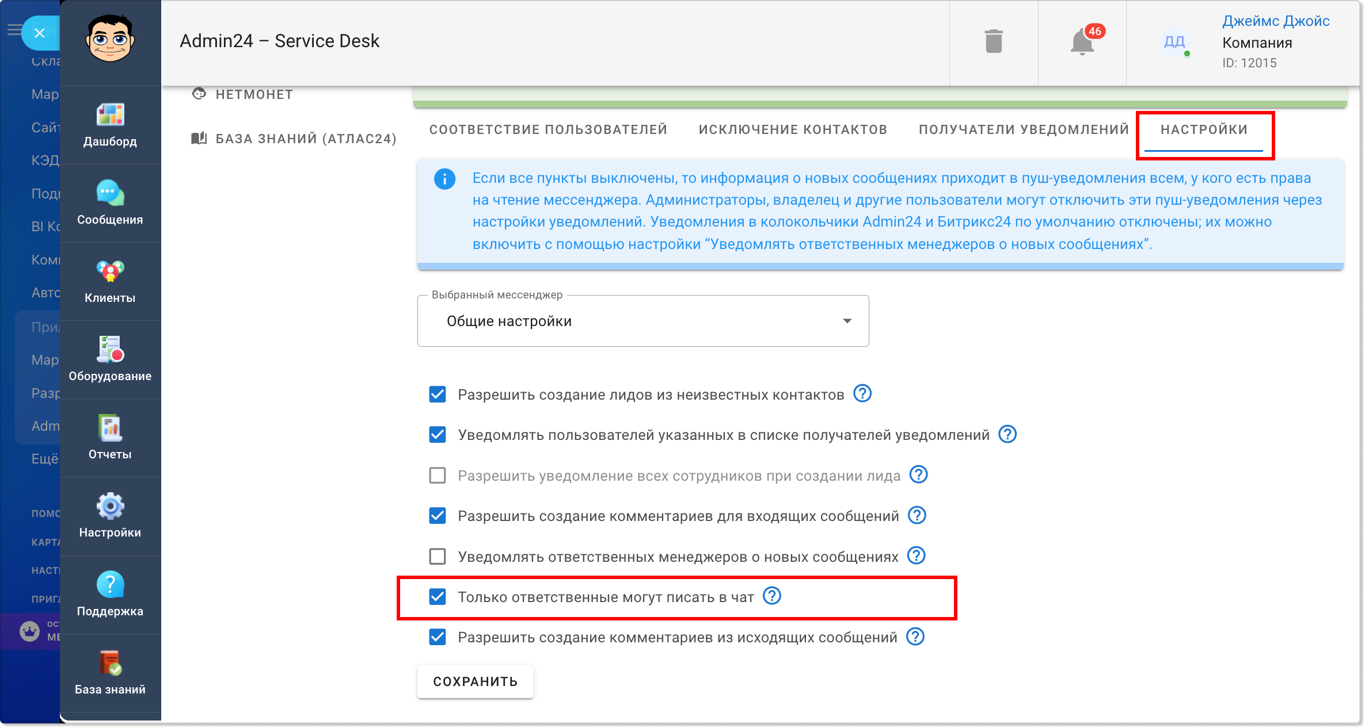This screenshot has width=1365, height=728.
Task: Toggle Разрешить создание комментариев из исходящих сообщений
Action: pos(438,637)
